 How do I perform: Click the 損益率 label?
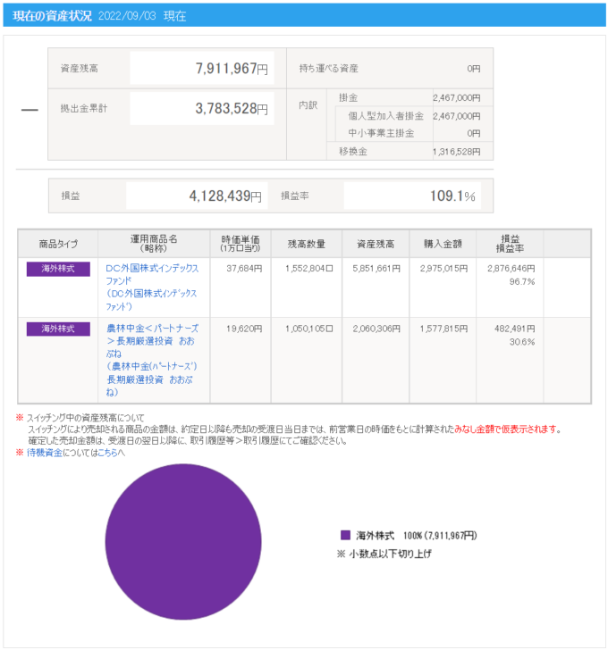pos(295,196)
